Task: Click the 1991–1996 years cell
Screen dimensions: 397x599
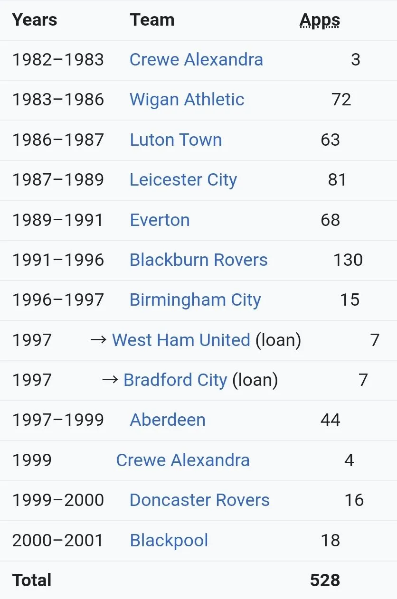Action: point(58,260)
